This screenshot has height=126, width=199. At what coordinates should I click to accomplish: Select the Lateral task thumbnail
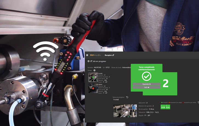[93, 88]
